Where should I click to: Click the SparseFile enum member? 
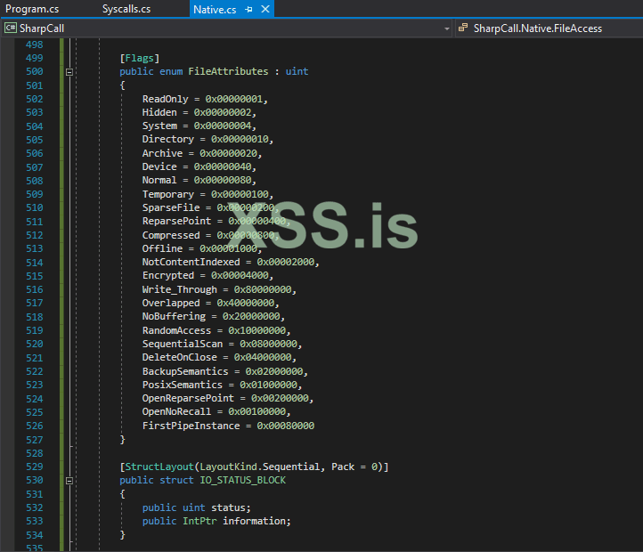171,207
